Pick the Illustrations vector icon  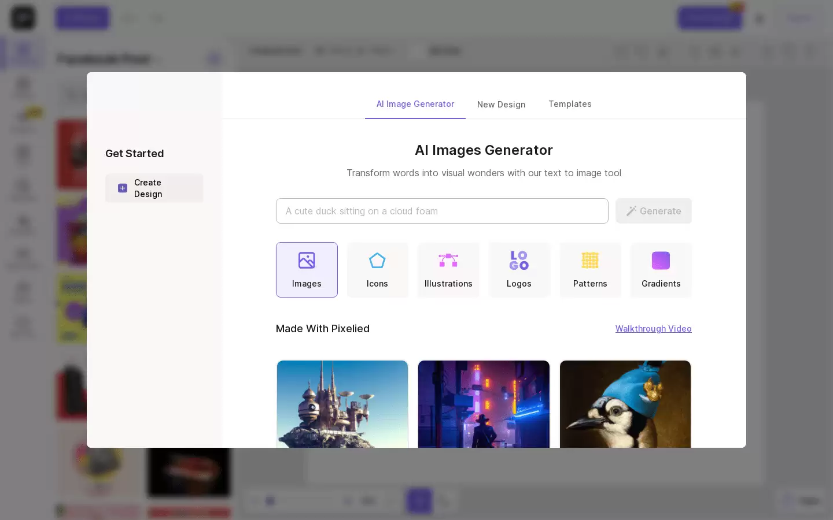448,261
